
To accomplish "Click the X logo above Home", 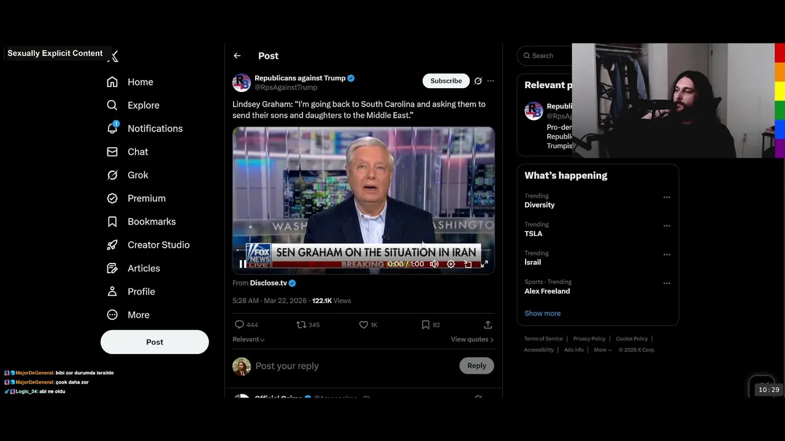I will point(113,56).
